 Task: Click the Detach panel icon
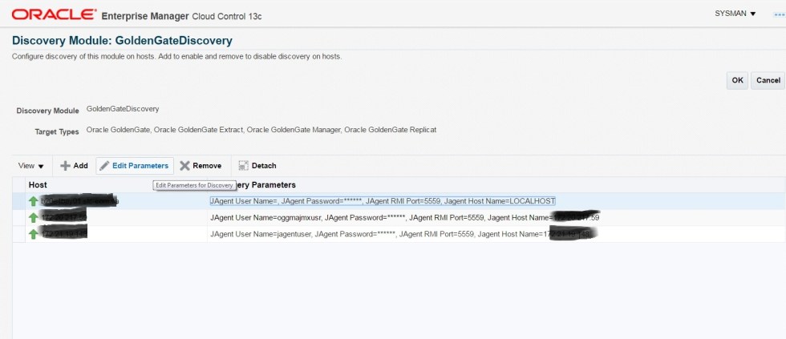pyautogui.click(x=244, y=166)
